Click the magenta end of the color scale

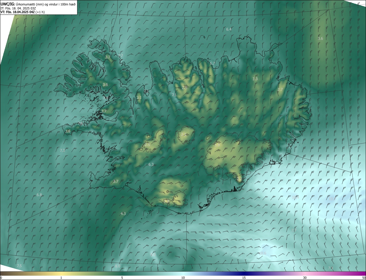coord(362,274)
